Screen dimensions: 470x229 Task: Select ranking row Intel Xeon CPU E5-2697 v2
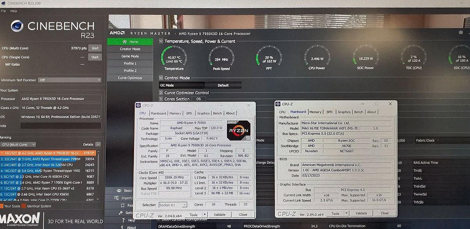click(x=48, y=188)
